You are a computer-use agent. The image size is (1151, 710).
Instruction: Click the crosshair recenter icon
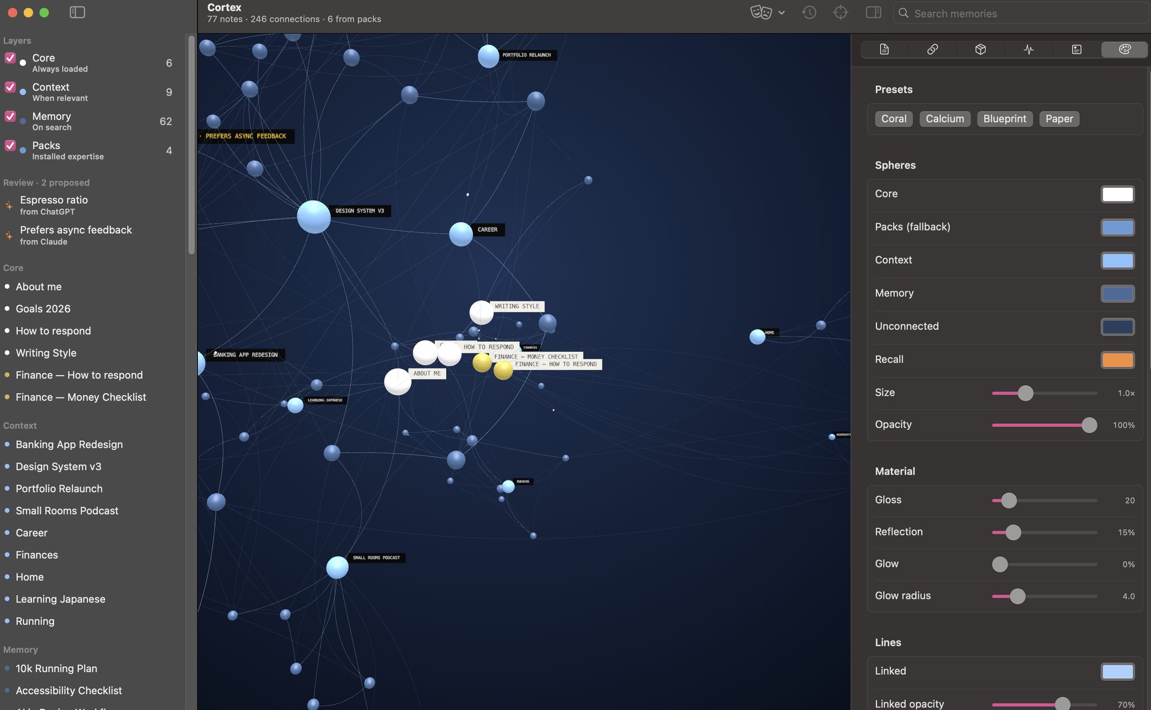(841, 12)
